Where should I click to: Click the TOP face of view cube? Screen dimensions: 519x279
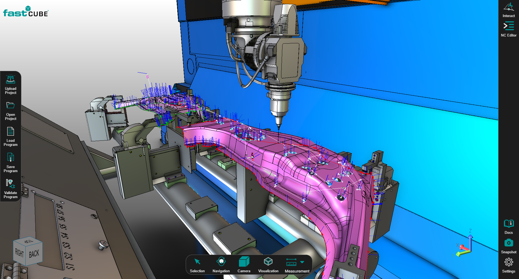point(28,241)
